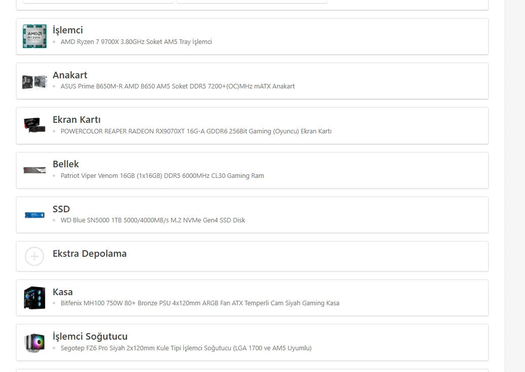Click the Bitfenix case thumbnail image

click(x=34, y=298)
